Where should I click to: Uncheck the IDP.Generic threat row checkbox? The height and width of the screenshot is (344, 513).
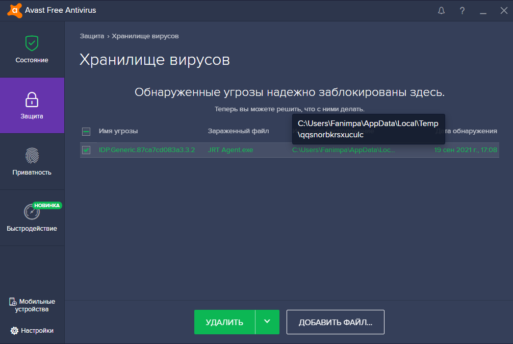(x=86, y=150)
